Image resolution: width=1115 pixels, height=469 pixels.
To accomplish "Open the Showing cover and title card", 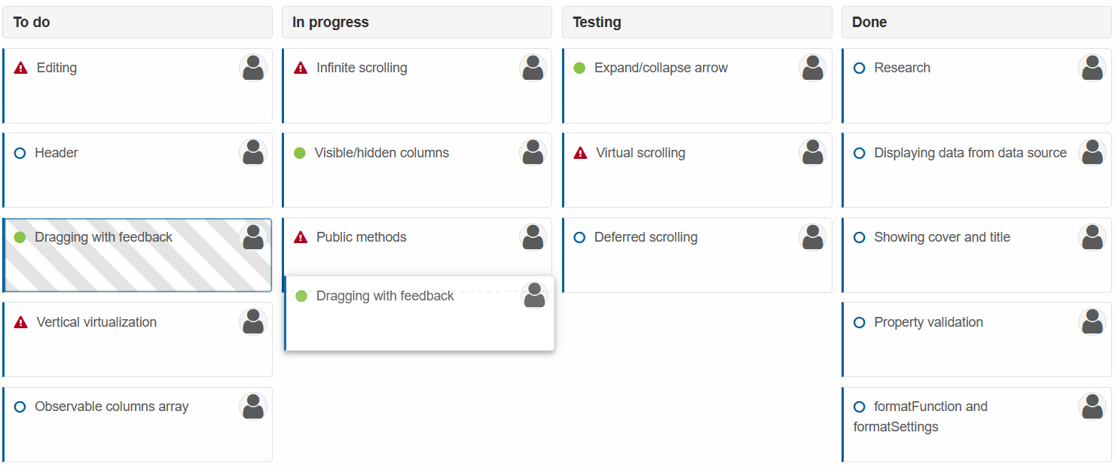I will [976, 255].
